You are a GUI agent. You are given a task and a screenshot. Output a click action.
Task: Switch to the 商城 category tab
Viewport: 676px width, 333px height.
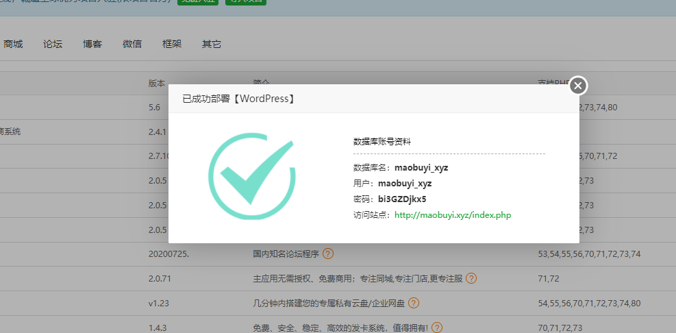click(13, 44)
